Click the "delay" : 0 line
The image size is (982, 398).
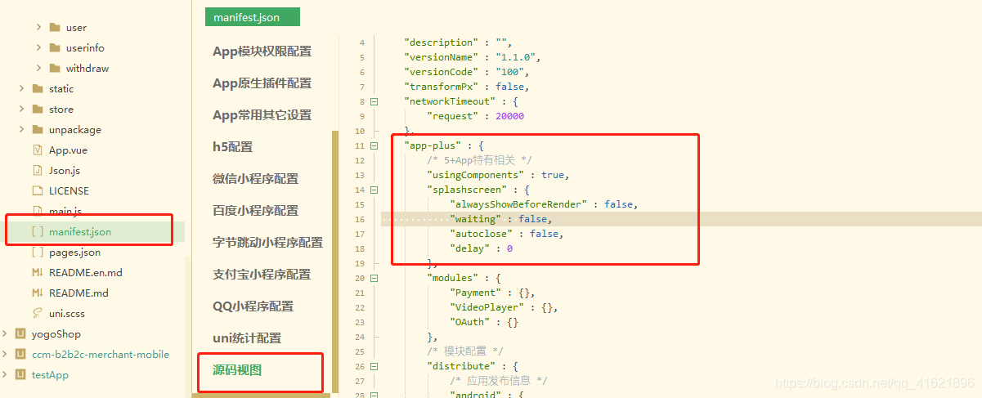(482, 248)
